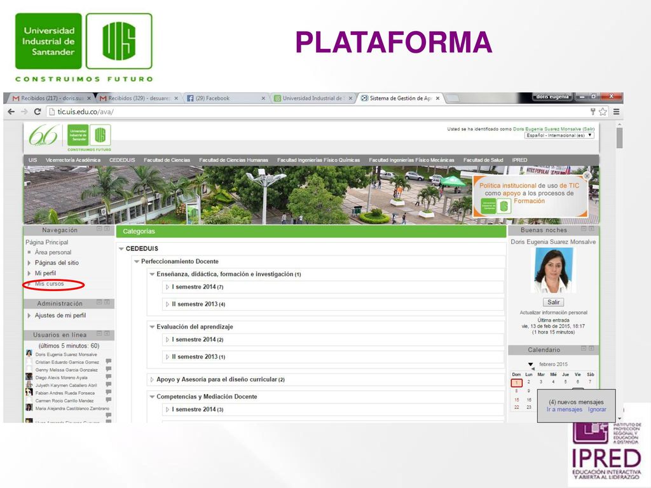Open Mis cursos in navigation
Image resolution: width=651 pixels, height=488 pixels.
(49, 284)
